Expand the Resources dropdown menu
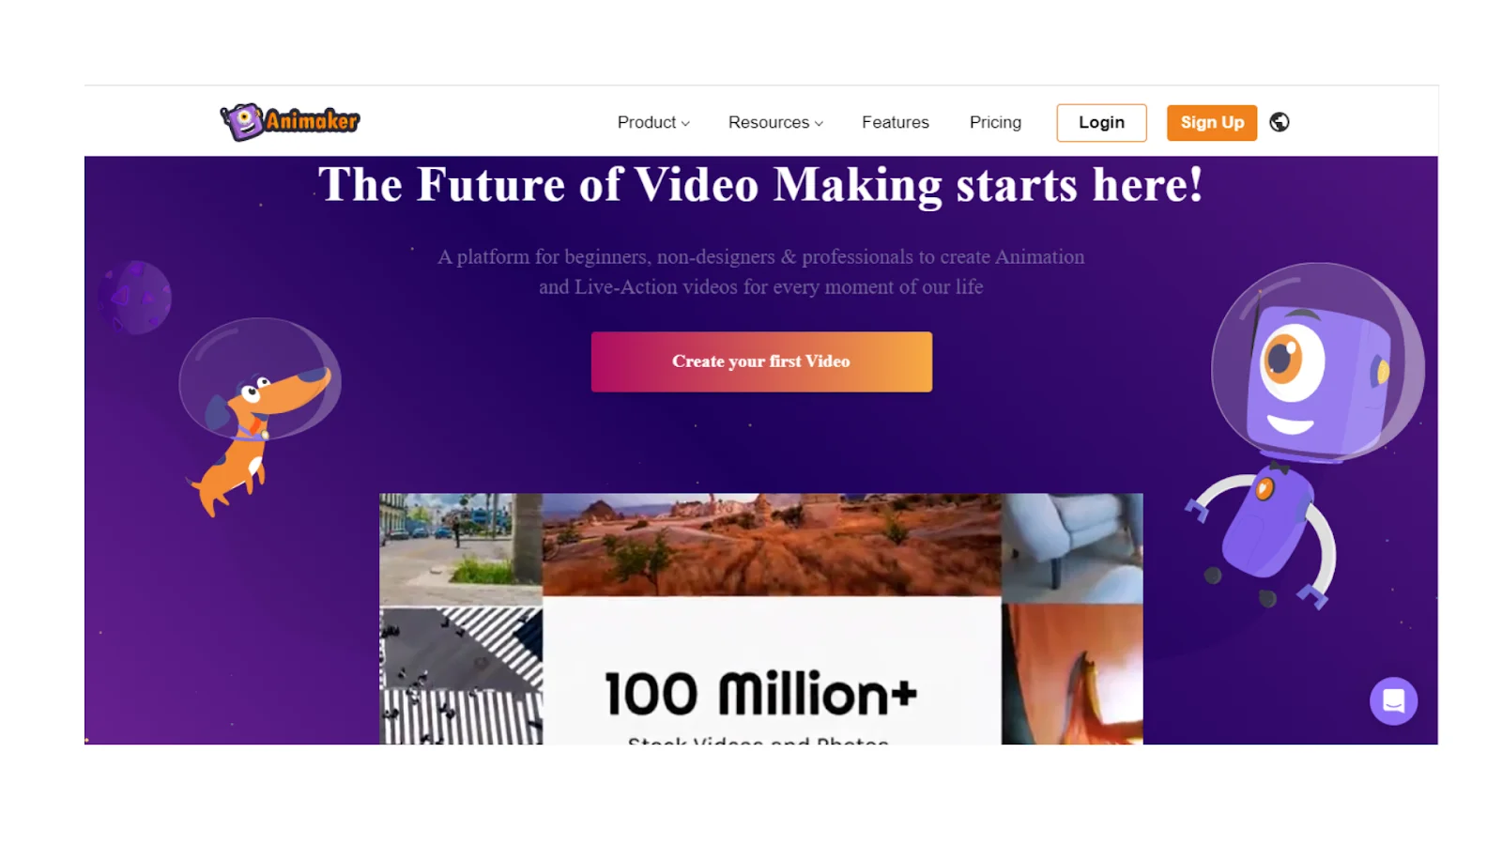The width and height of the screenshot is (1502, 845). click(775, 122)
